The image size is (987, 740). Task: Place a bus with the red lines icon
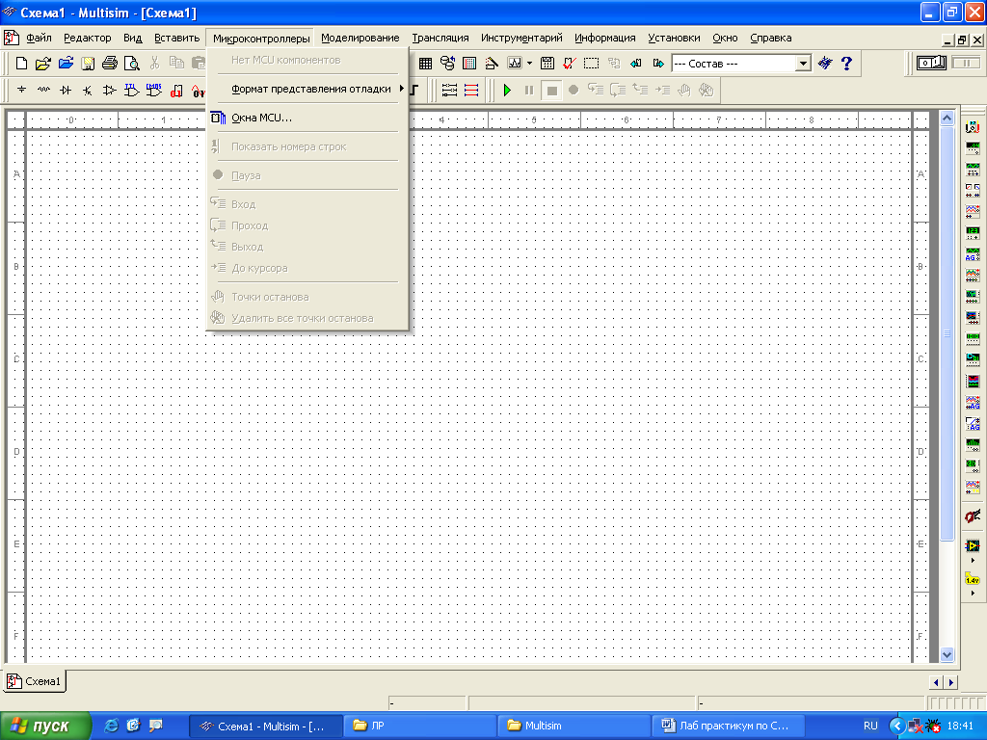[471, 90]
